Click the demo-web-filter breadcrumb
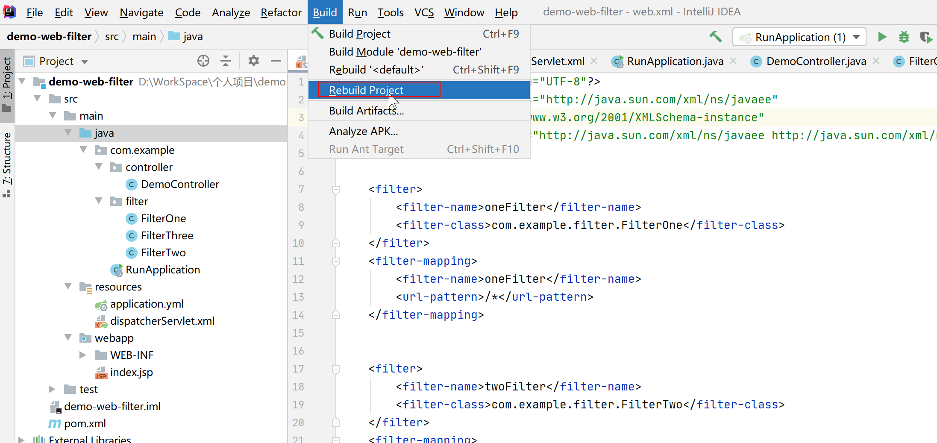The width and height of the screenshot is (937, 443). (x=49, y=37)
